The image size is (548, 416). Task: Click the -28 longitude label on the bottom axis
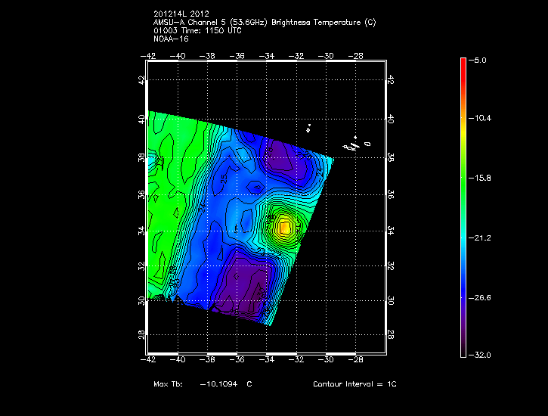click(355, 362)
